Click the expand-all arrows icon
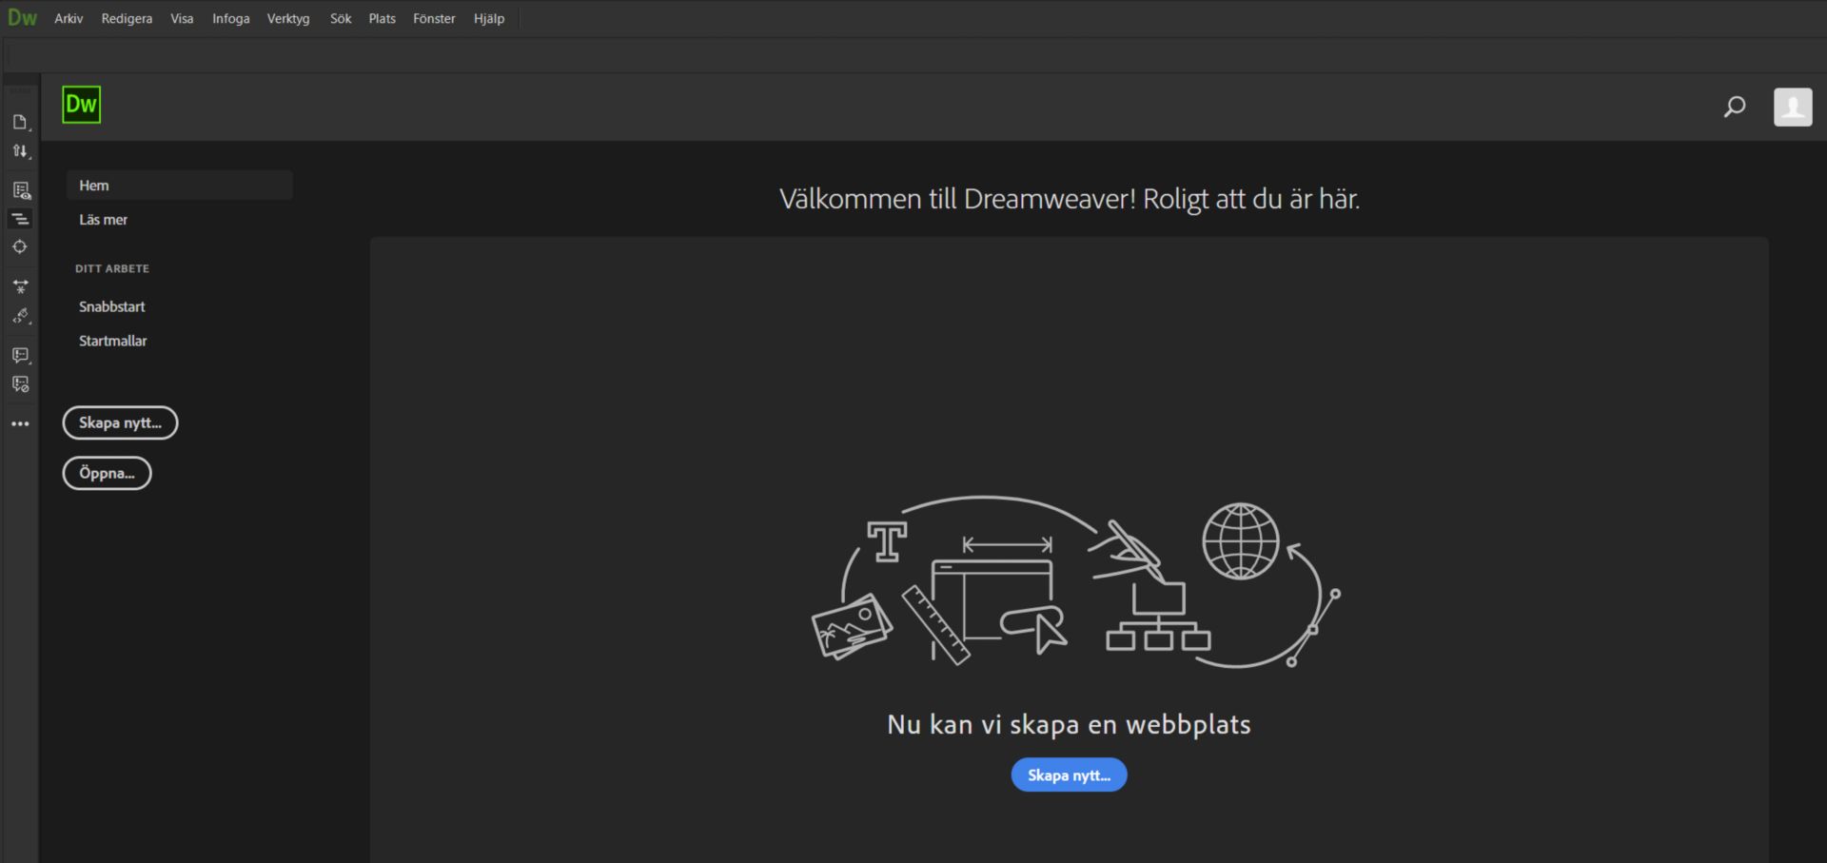 point(20,286)
